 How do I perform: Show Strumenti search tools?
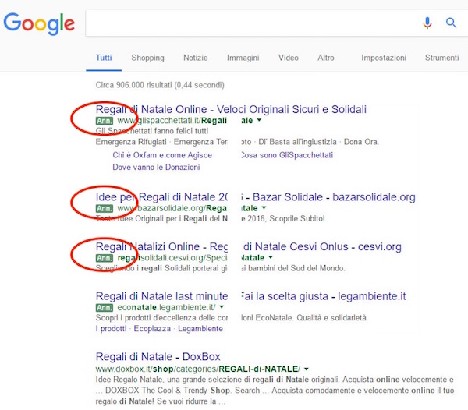pos(441,58)
